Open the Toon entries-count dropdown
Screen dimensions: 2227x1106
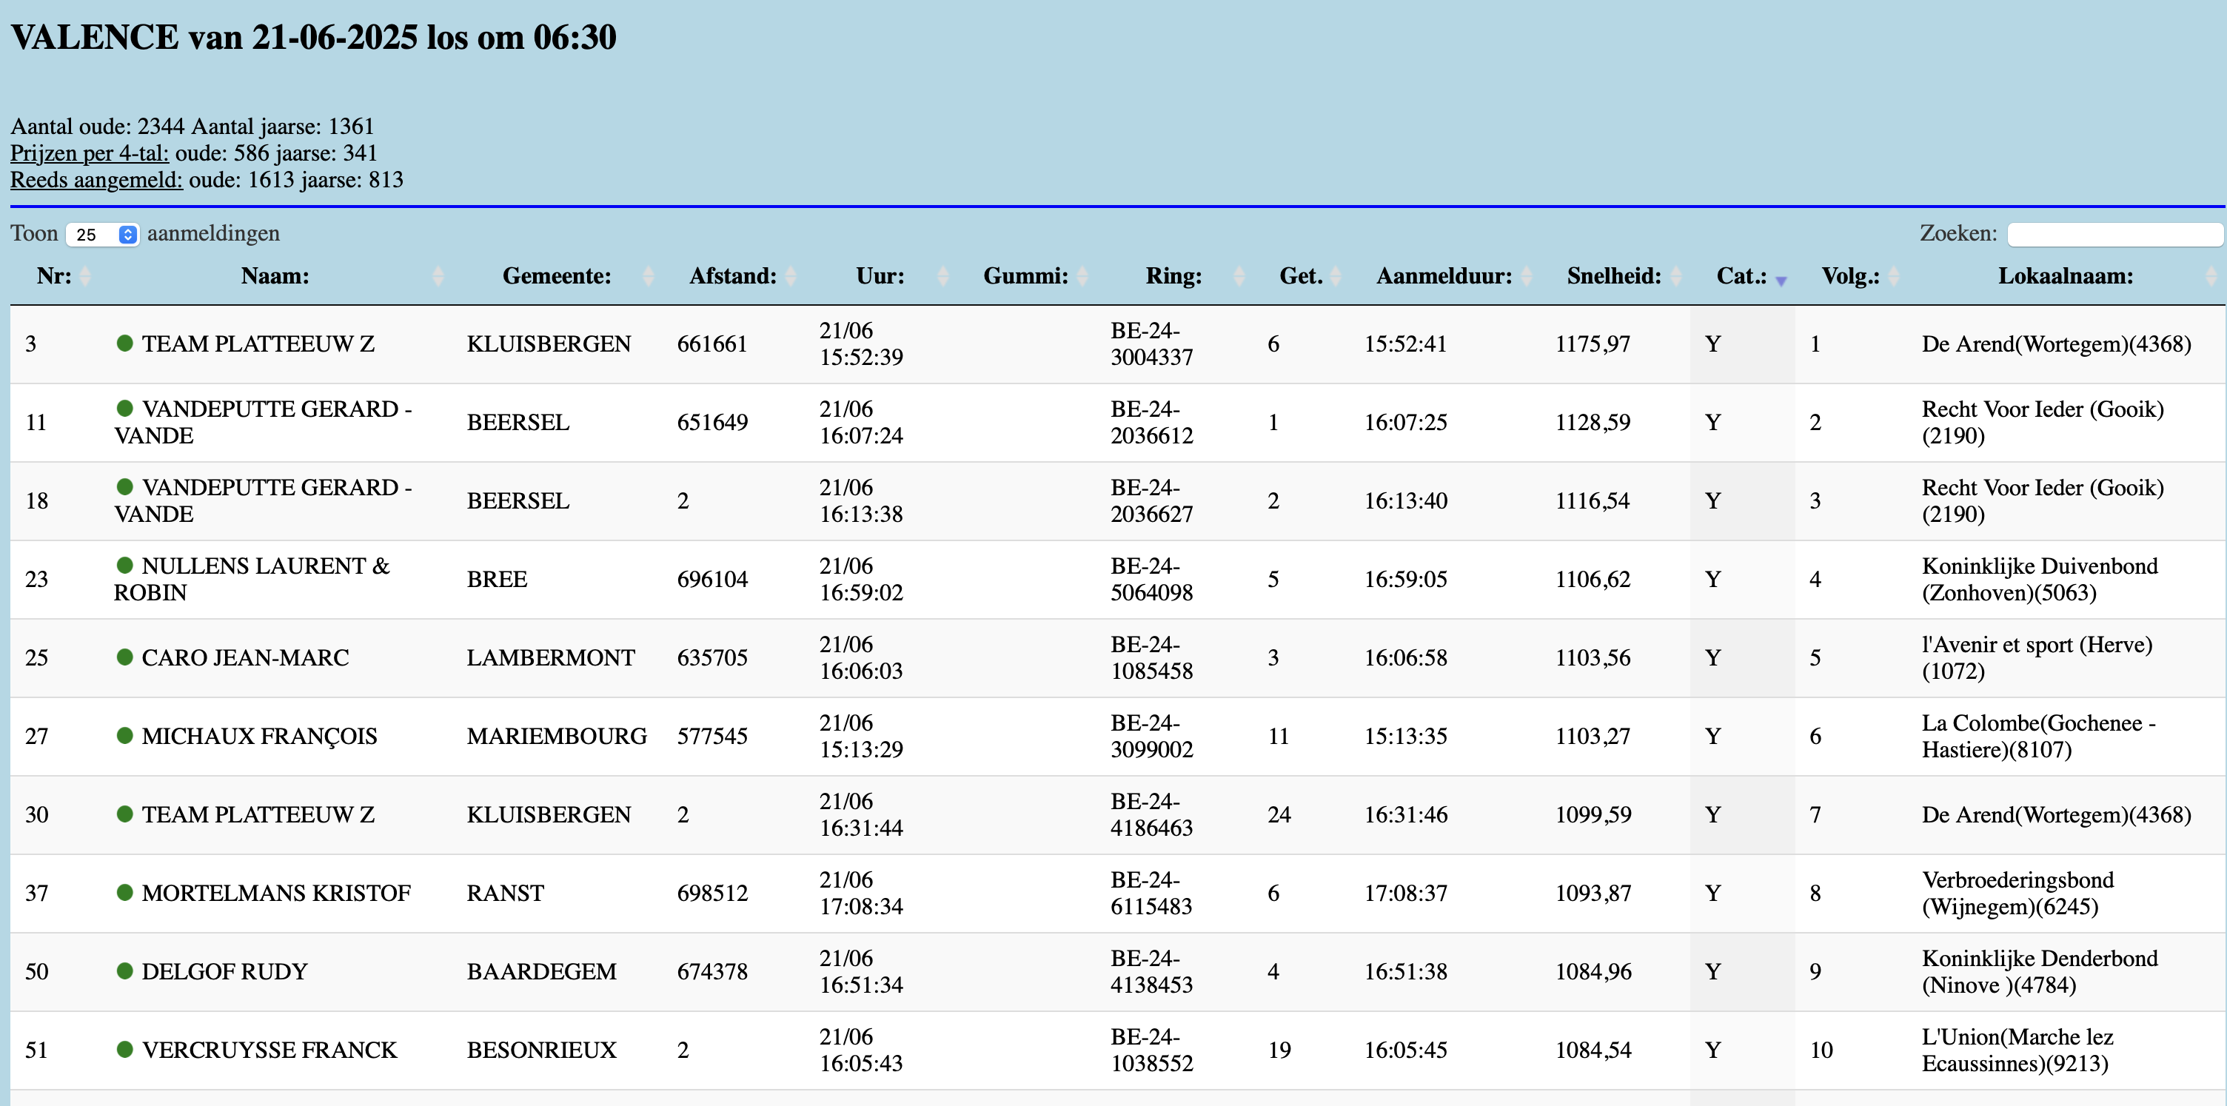click(x=103, y=235)
